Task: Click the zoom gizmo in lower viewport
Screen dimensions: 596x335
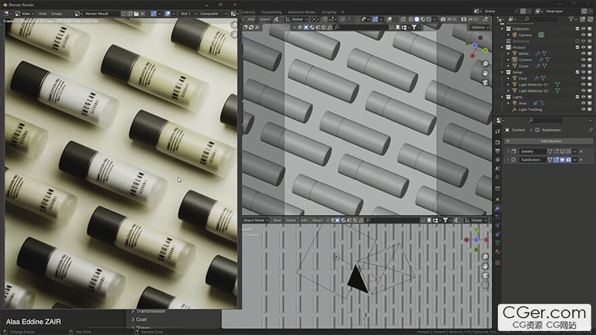Action: [485, 257]
